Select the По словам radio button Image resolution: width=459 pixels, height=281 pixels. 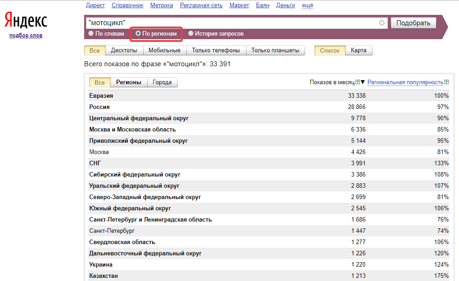(91, 33)
